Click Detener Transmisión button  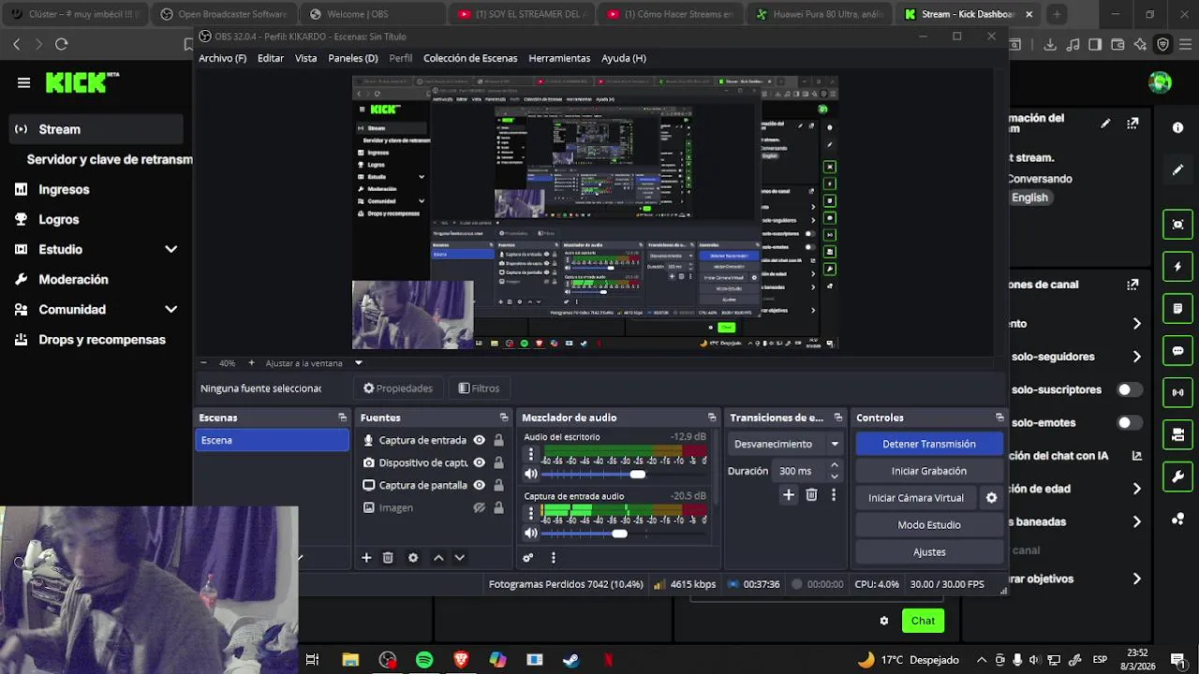tap(929, 444)
